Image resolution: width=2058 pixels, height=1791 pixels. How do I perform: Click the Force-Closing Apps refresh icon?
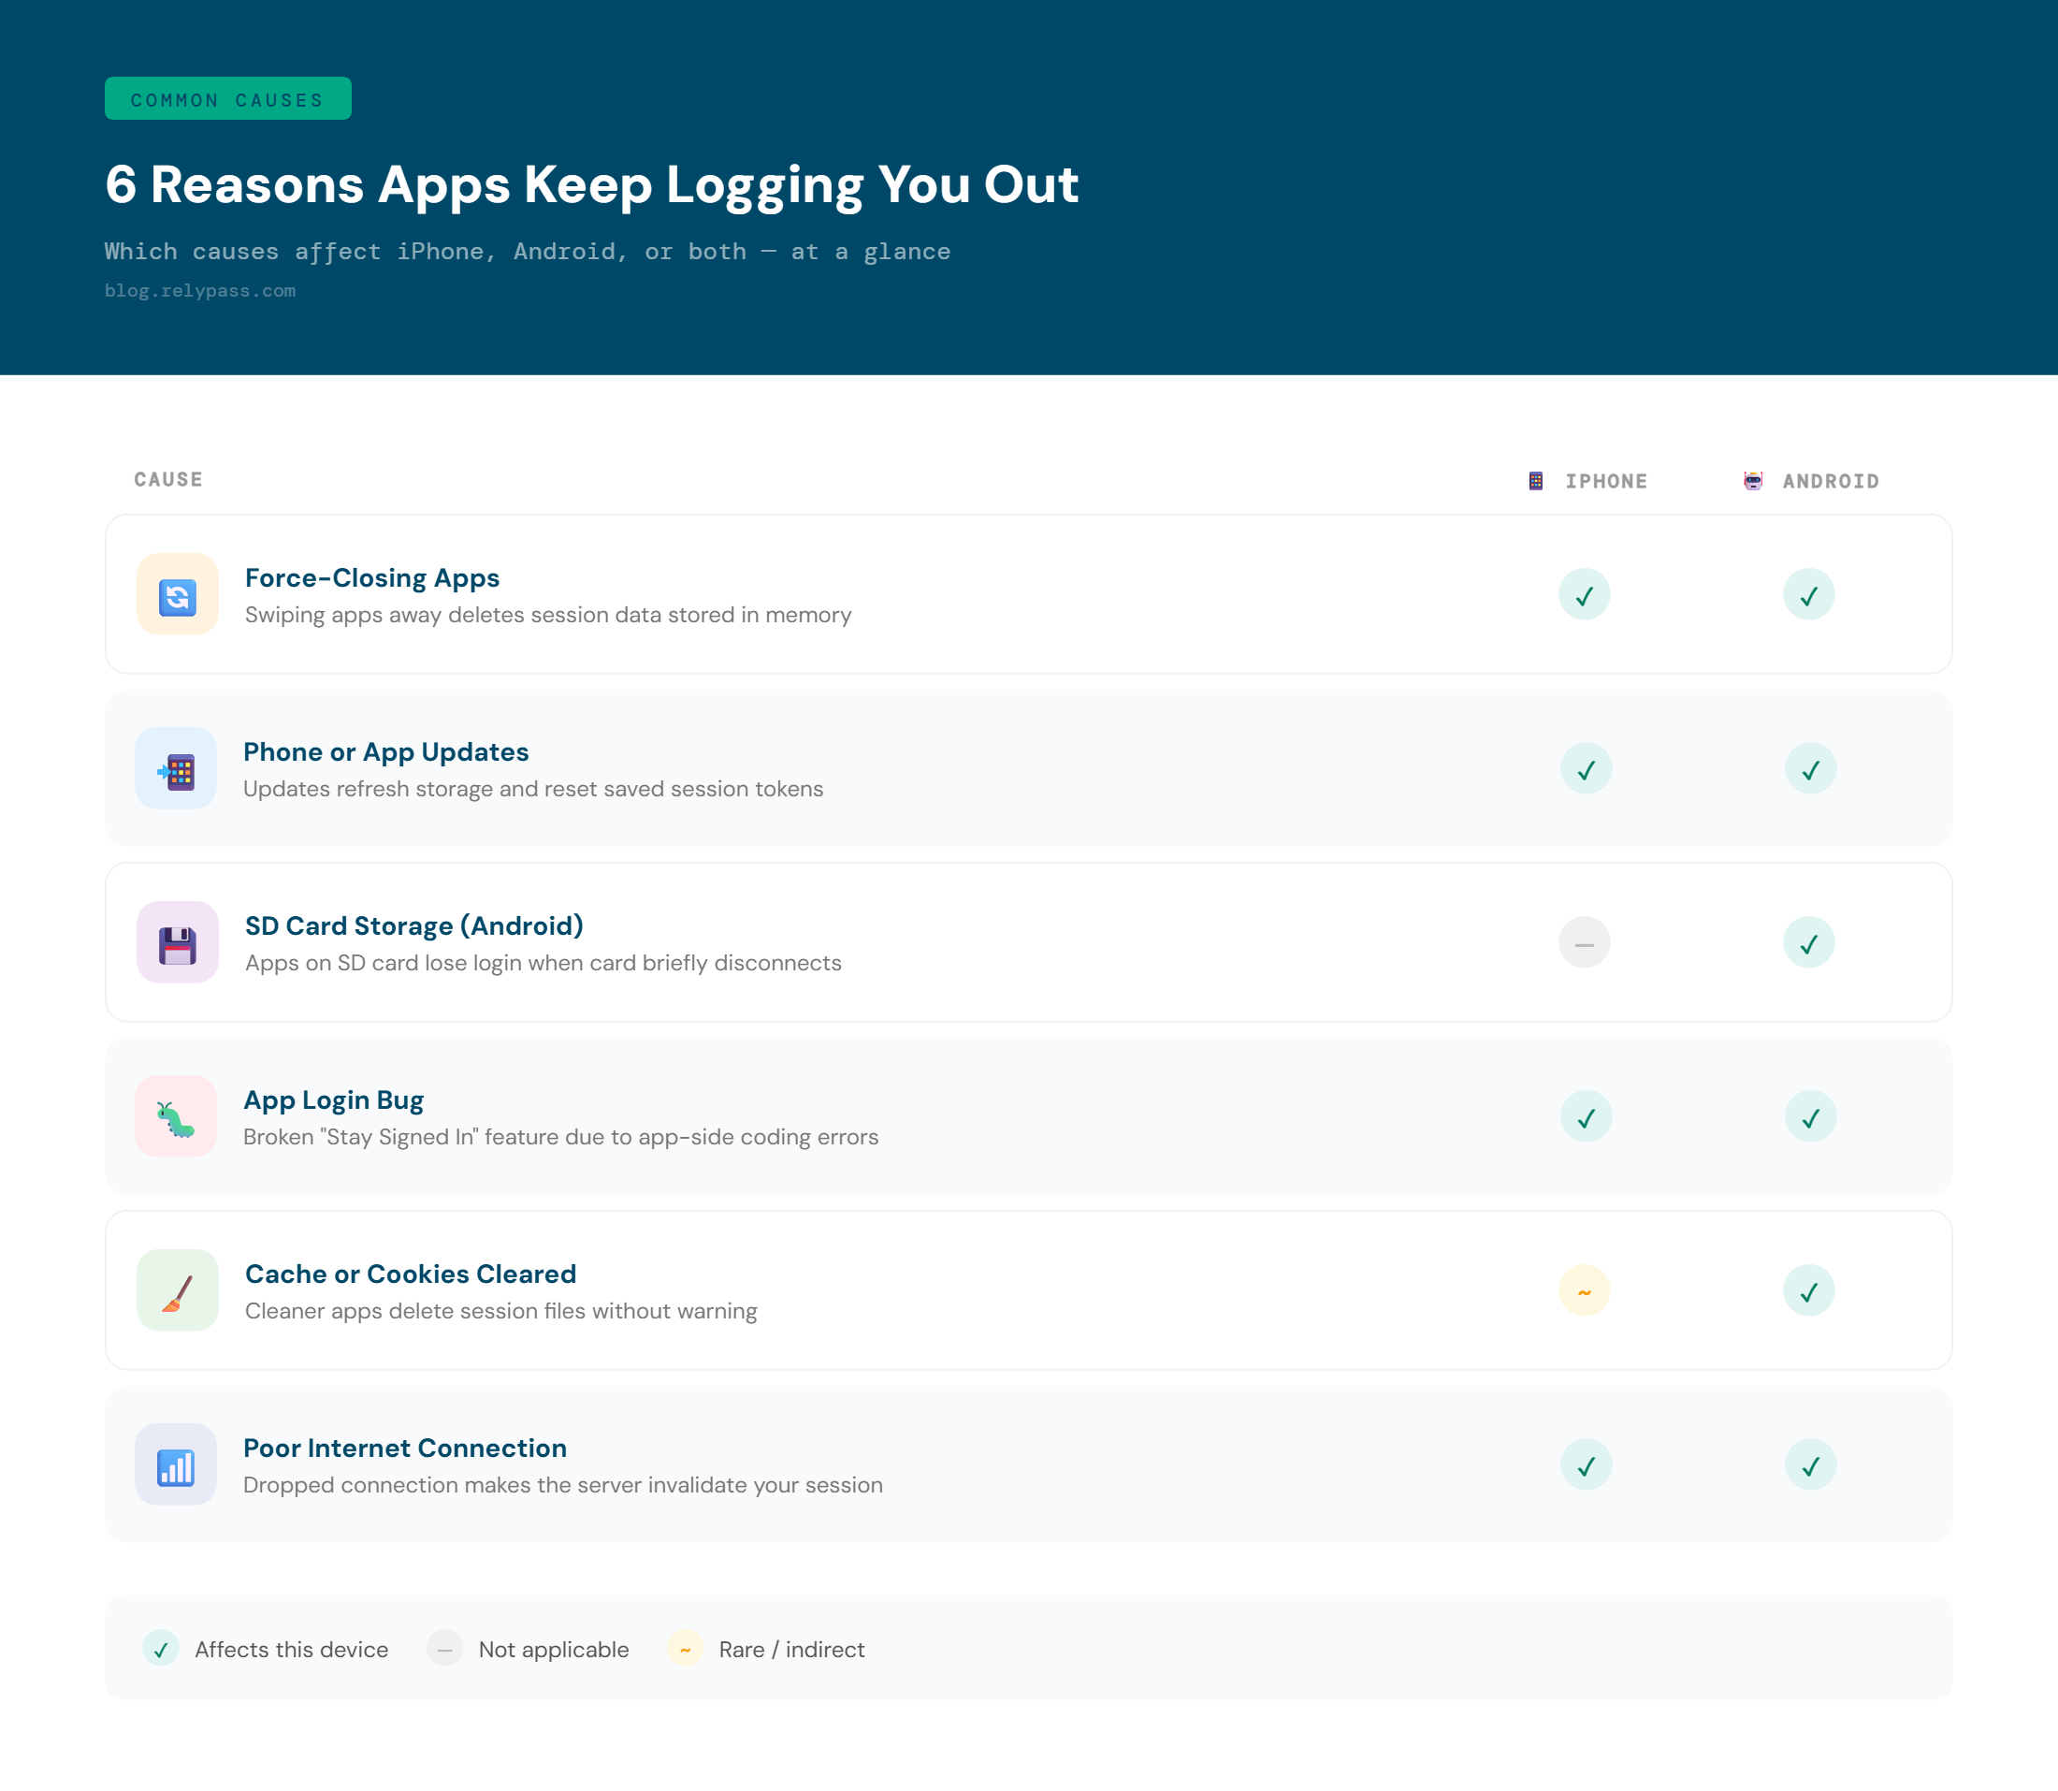click(178, 595)
